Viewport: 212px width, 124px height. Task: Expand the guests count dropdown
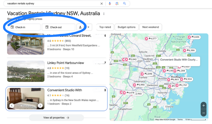pyautogui.click(x=84, y=27)
